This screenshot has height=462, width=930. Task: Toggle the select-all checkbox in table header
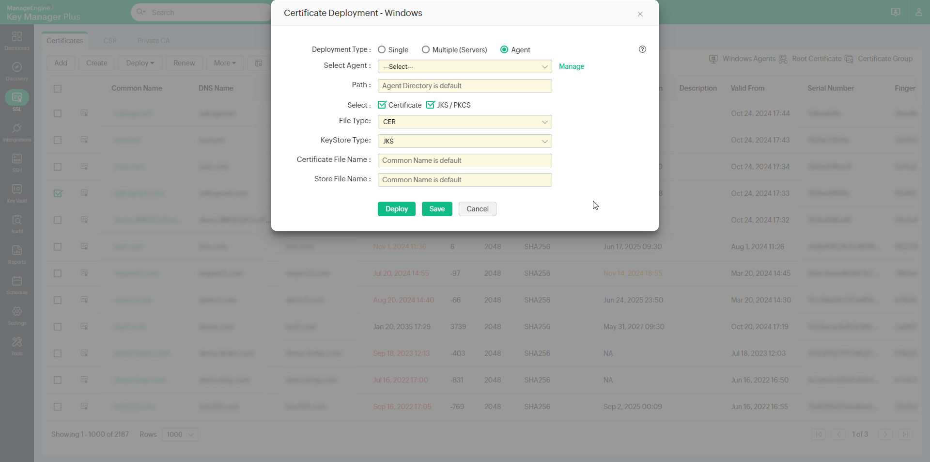(58, 89)
